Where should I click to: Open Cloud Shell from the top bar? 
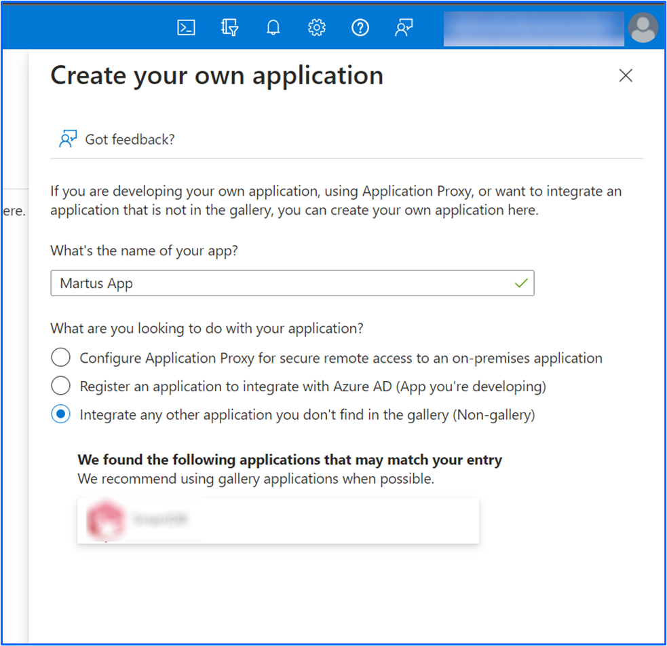click(186, 28)
